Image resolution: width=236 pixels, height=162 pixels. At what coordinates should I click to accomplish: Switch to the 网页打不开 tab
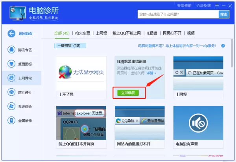(x=172, y=33)
